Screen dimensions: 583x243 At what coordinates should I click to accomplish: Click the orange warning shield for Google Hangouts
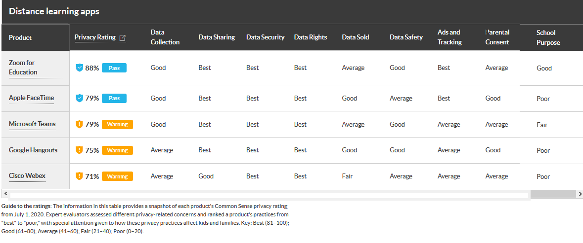(79, 150)
